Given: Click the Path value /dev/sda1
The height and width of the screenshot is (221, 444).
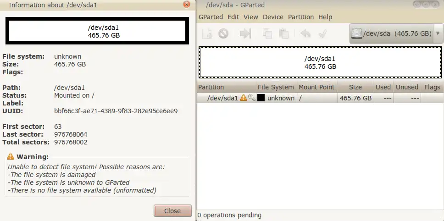Looking at the screenshot, I should pyautogui.click(x=69, y=88).
